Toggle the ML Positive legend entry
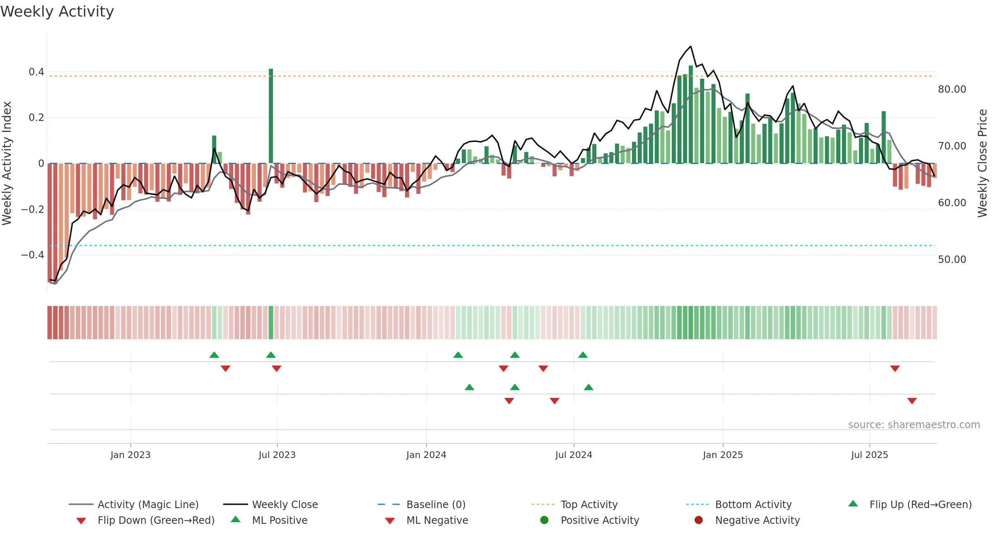 point(269,520)
